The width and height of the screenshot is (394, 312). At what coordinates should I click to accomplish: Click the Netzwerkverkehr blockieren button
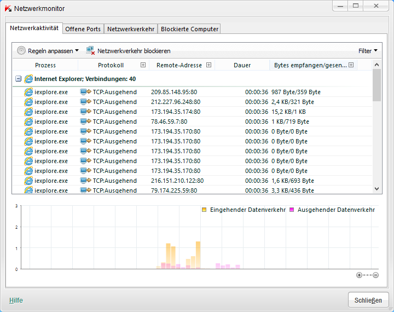(x=129, y=51)
